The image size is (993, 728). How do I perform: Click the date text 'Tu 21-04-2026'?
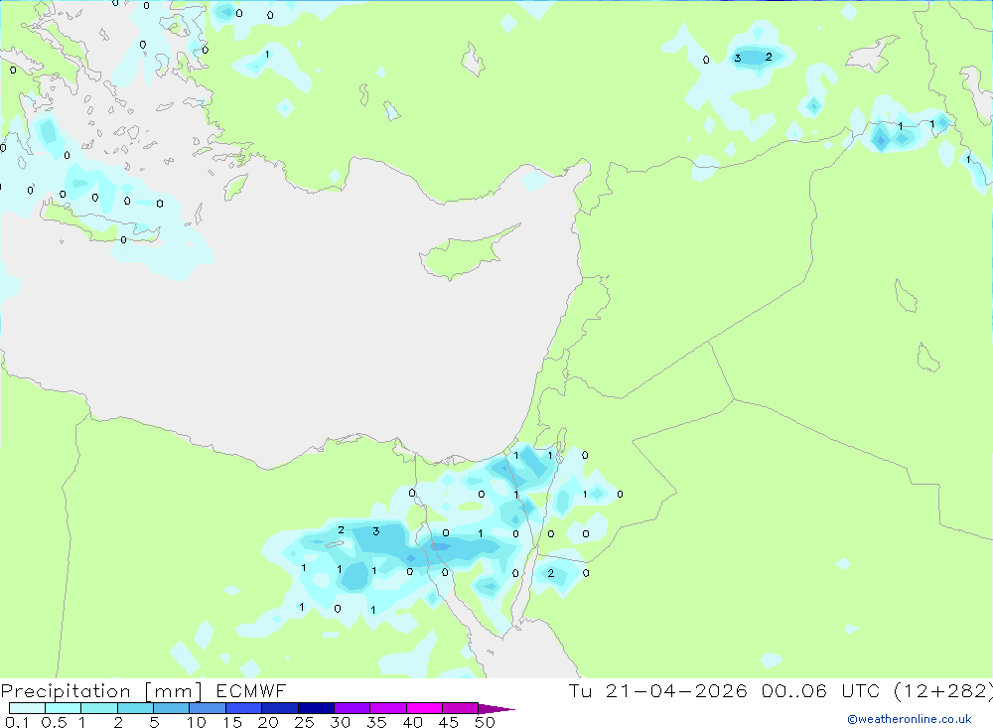click(x=658, y=690)
